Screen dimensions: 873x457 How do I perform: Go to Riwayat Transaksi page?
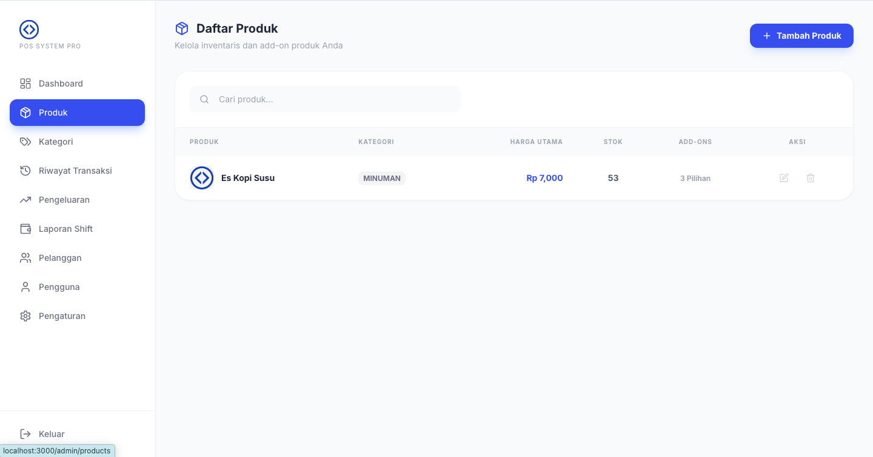(75, 171)
